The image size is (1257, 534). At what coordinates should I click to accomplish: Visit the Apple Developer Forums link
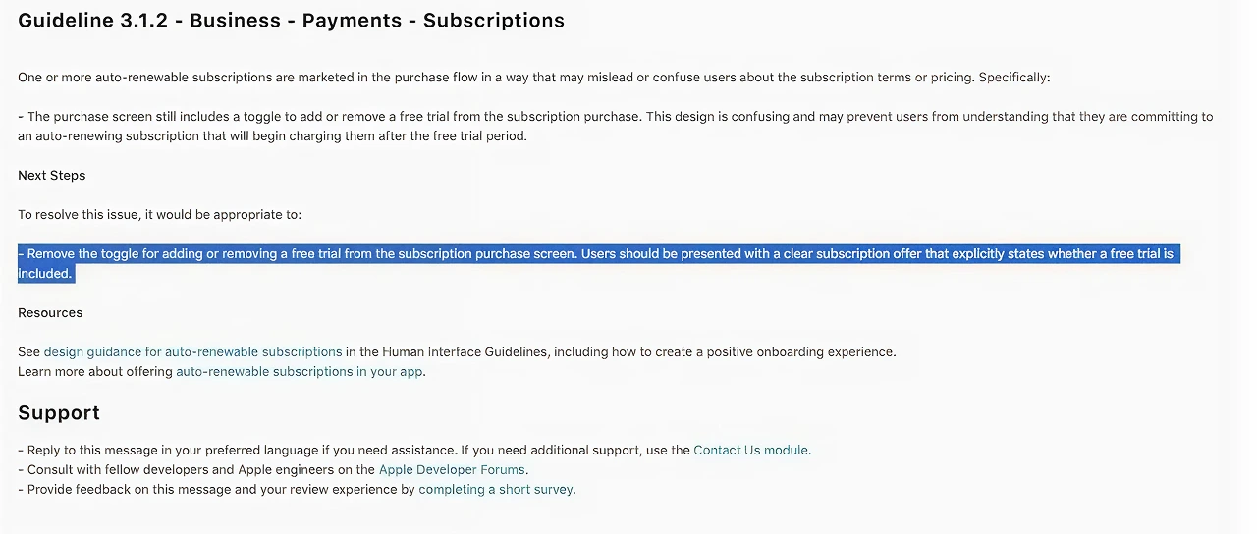pos(453,469)
